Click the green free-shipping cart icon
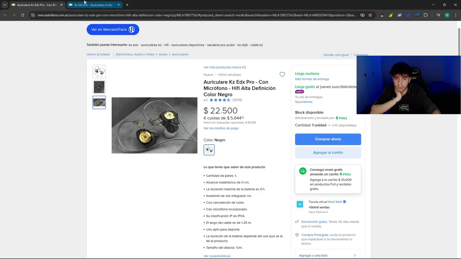Screen dimensions: 461x259 pos(303,171)
